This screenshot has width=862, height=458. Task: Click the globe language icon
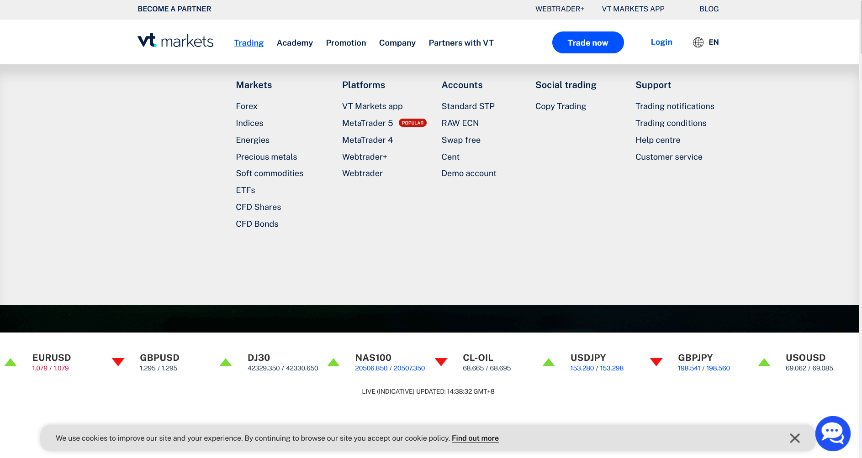(698, 42)
